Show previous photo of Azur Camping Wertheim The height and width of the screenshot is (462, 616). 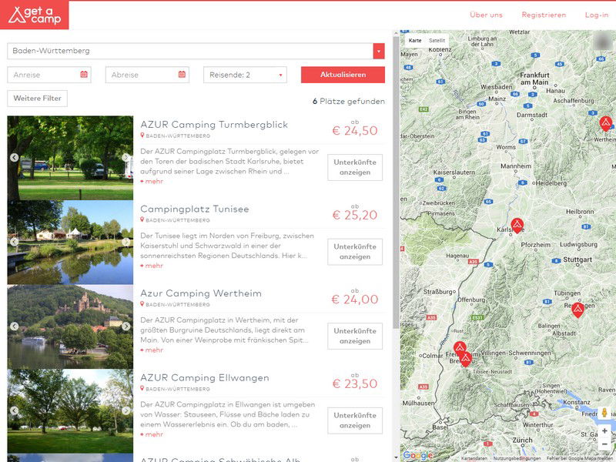pyautogui.click(x=14, y=326)
